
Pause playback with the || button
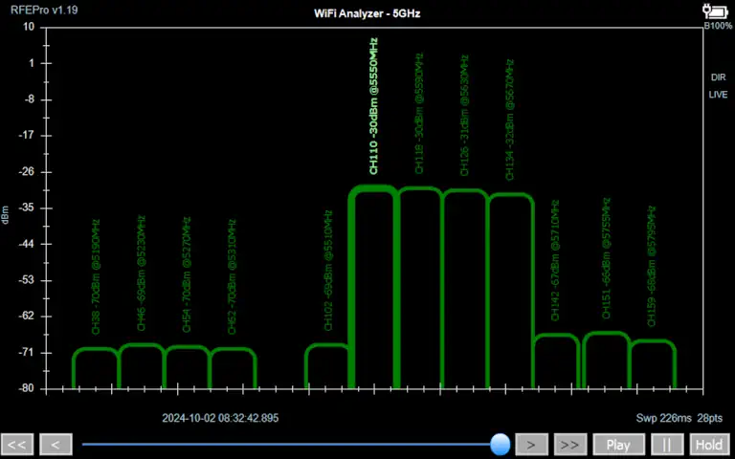[x=667, y=445]
